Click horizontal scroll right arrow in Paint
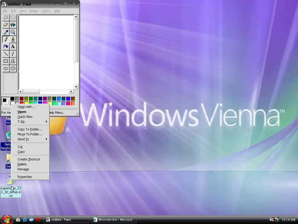Viewport: 298px width, 224px height. click(71, 91)
